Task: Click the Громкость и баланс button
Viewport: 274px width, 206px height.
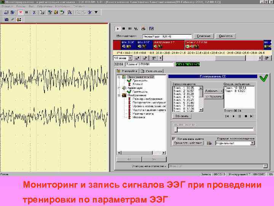Action: [188, 143]
